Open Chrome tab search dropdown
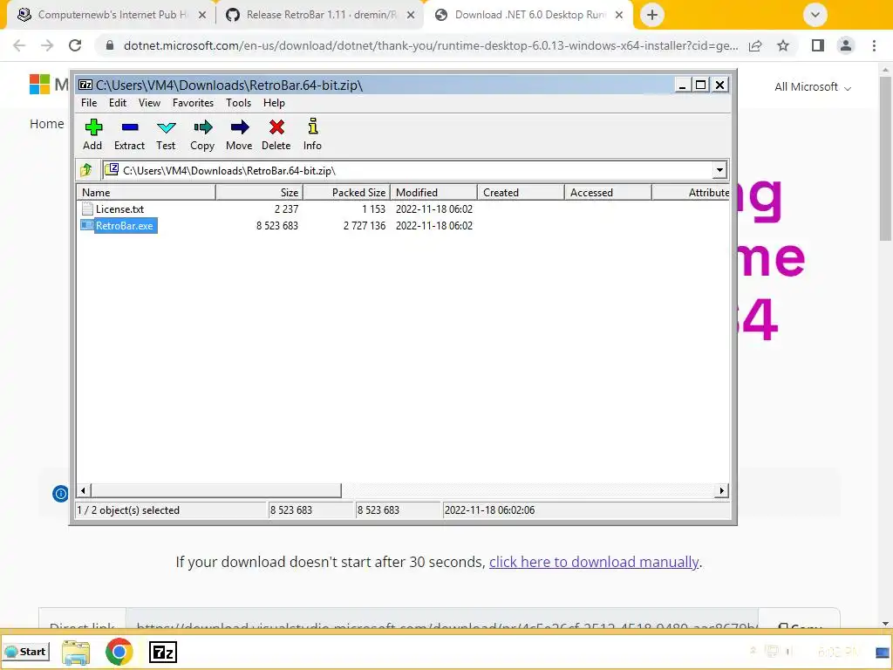Viewport: 893px width, 670px height. [815, 15]
